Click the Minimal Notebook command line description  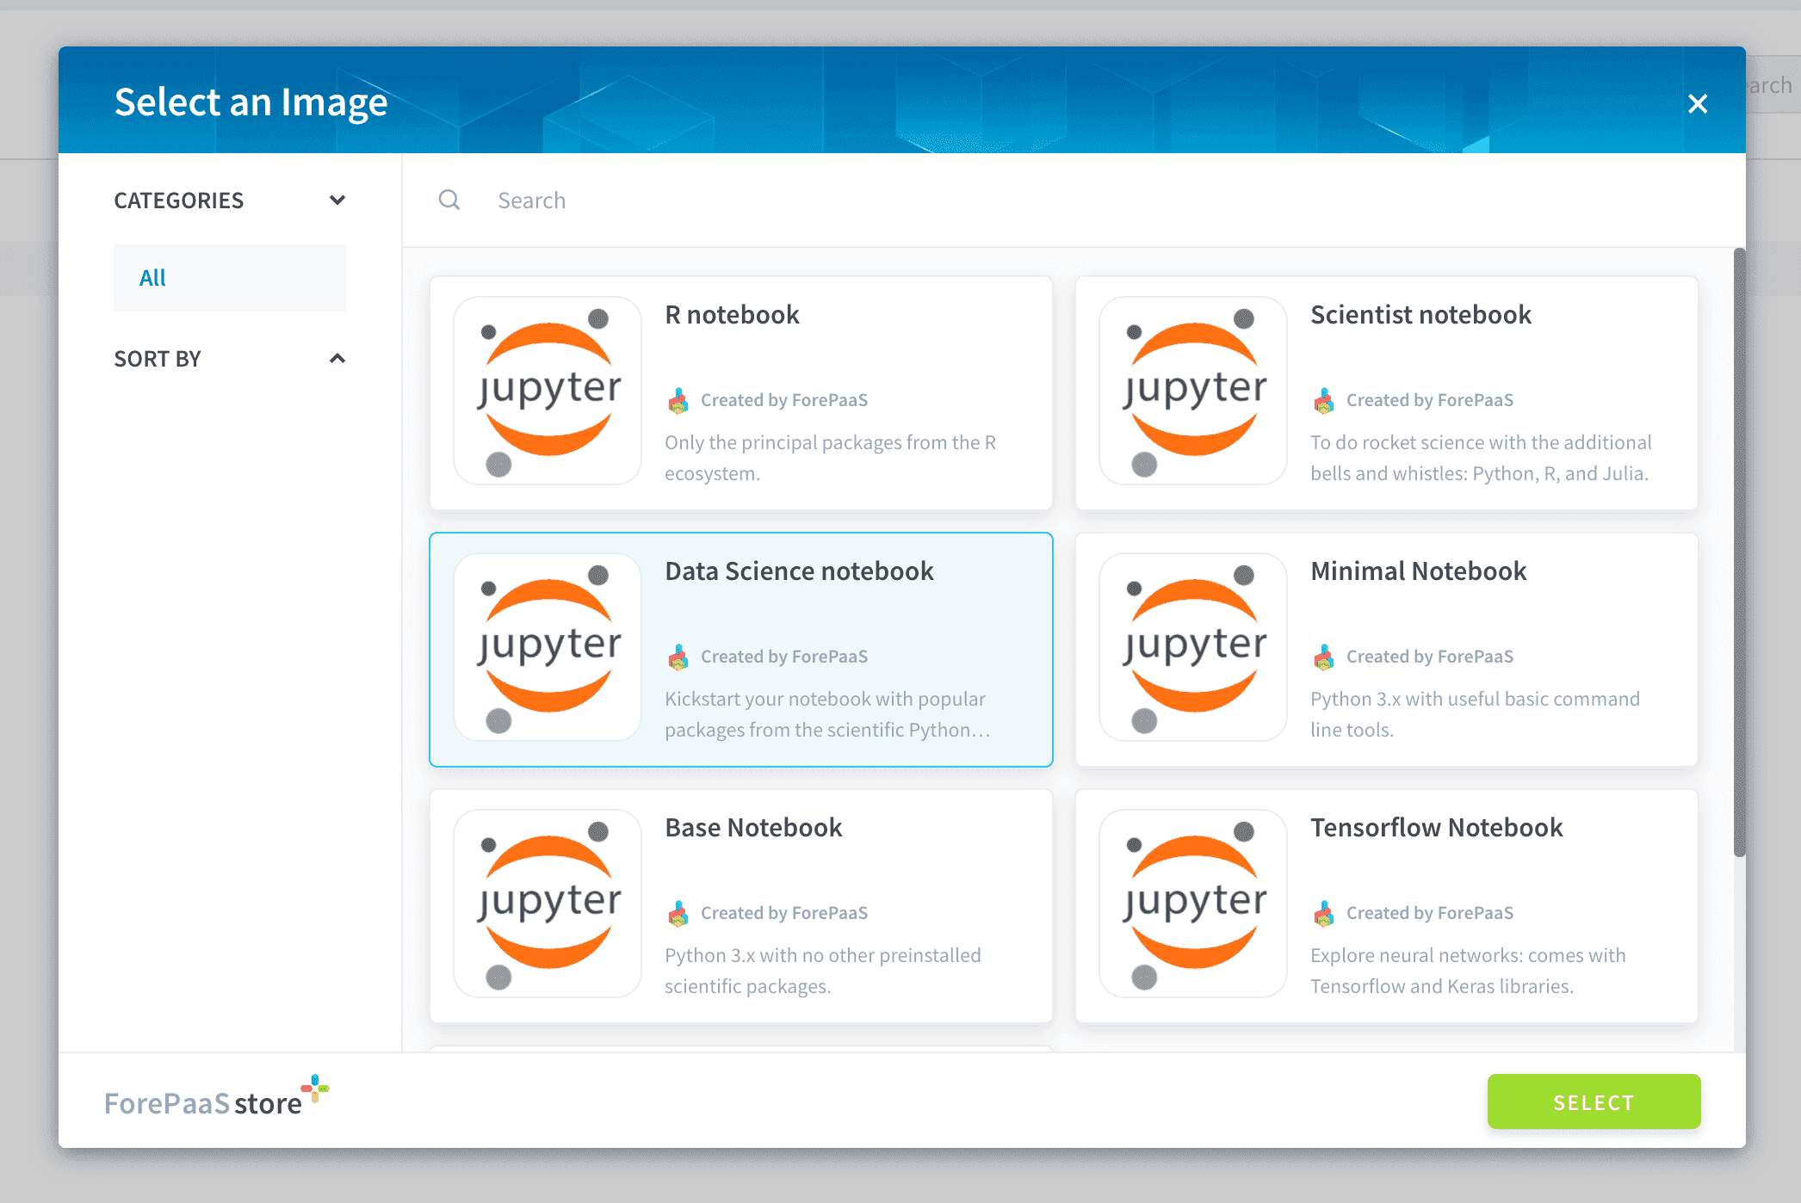tap(1475, 714)
